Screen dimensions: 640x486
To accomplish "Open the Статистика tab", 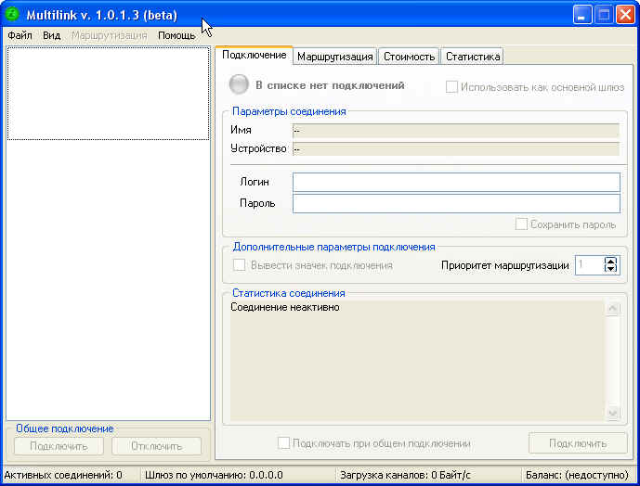I will pyautogui.click(x=473, y=57).
